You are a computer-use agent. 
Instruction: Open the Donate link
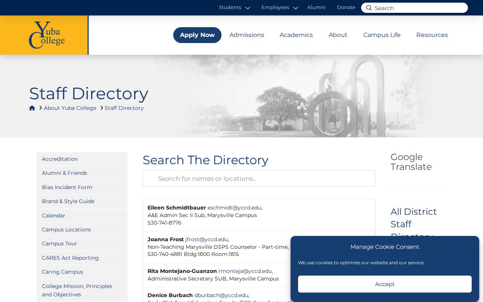pos(346,8)
